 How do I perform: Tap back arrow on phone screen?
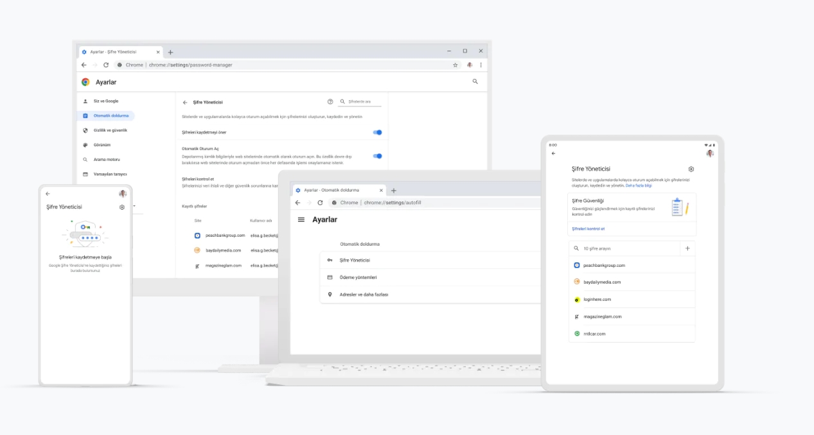coord(48,194)
